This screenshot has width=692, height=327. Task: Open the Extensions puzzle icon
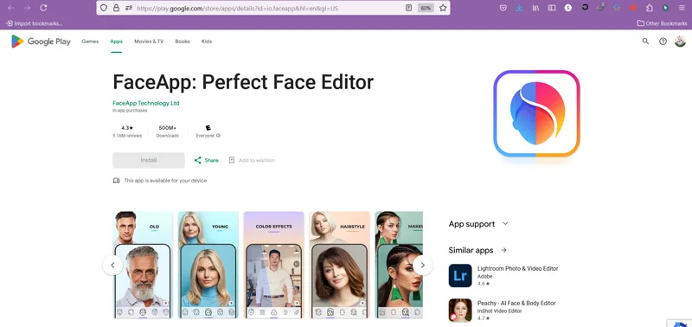tap(650, 8)
